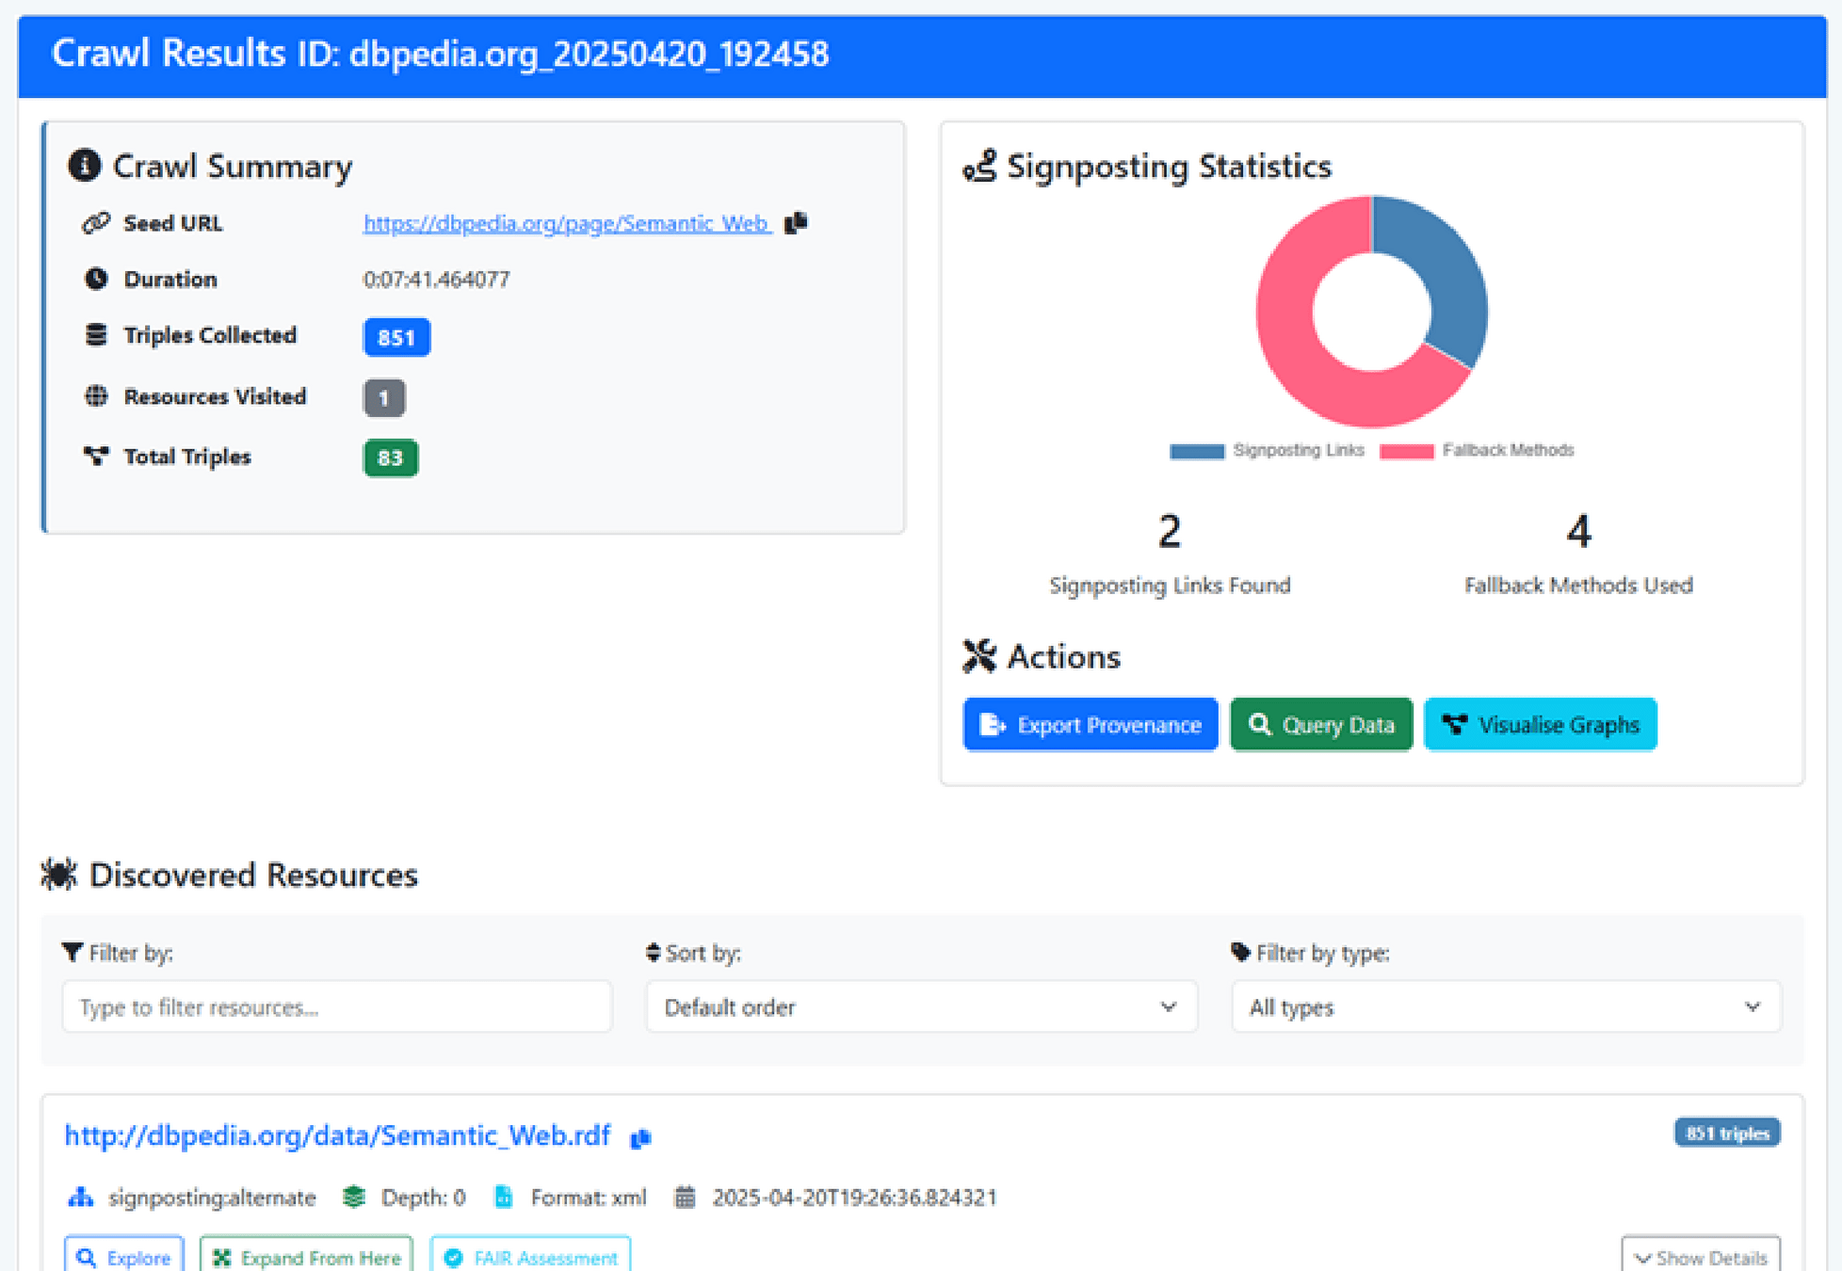
Task: Open the All types filter dropdown
Action: 1505,1007
